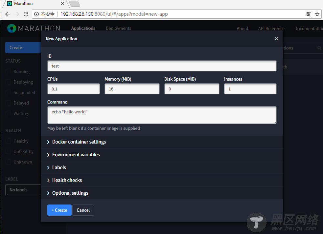Toggle the Delayed status checkbox
The height and width of the screenshot is (234, 323).
[8, 103]
